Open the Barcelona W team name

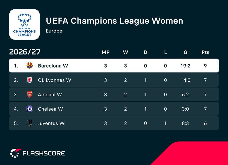53,66
